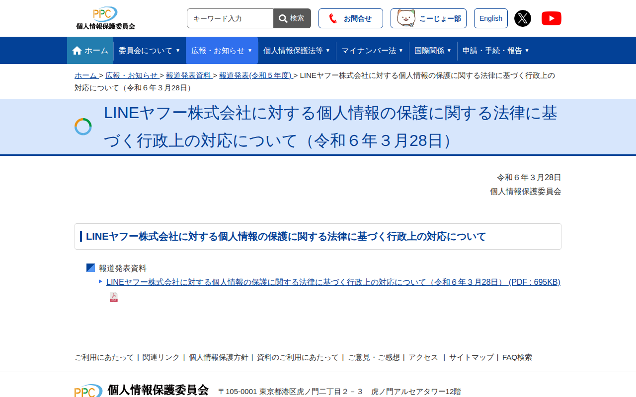This screenshot has height=397, width=636.
Task: Switch language to English
Action: [491, 18]
